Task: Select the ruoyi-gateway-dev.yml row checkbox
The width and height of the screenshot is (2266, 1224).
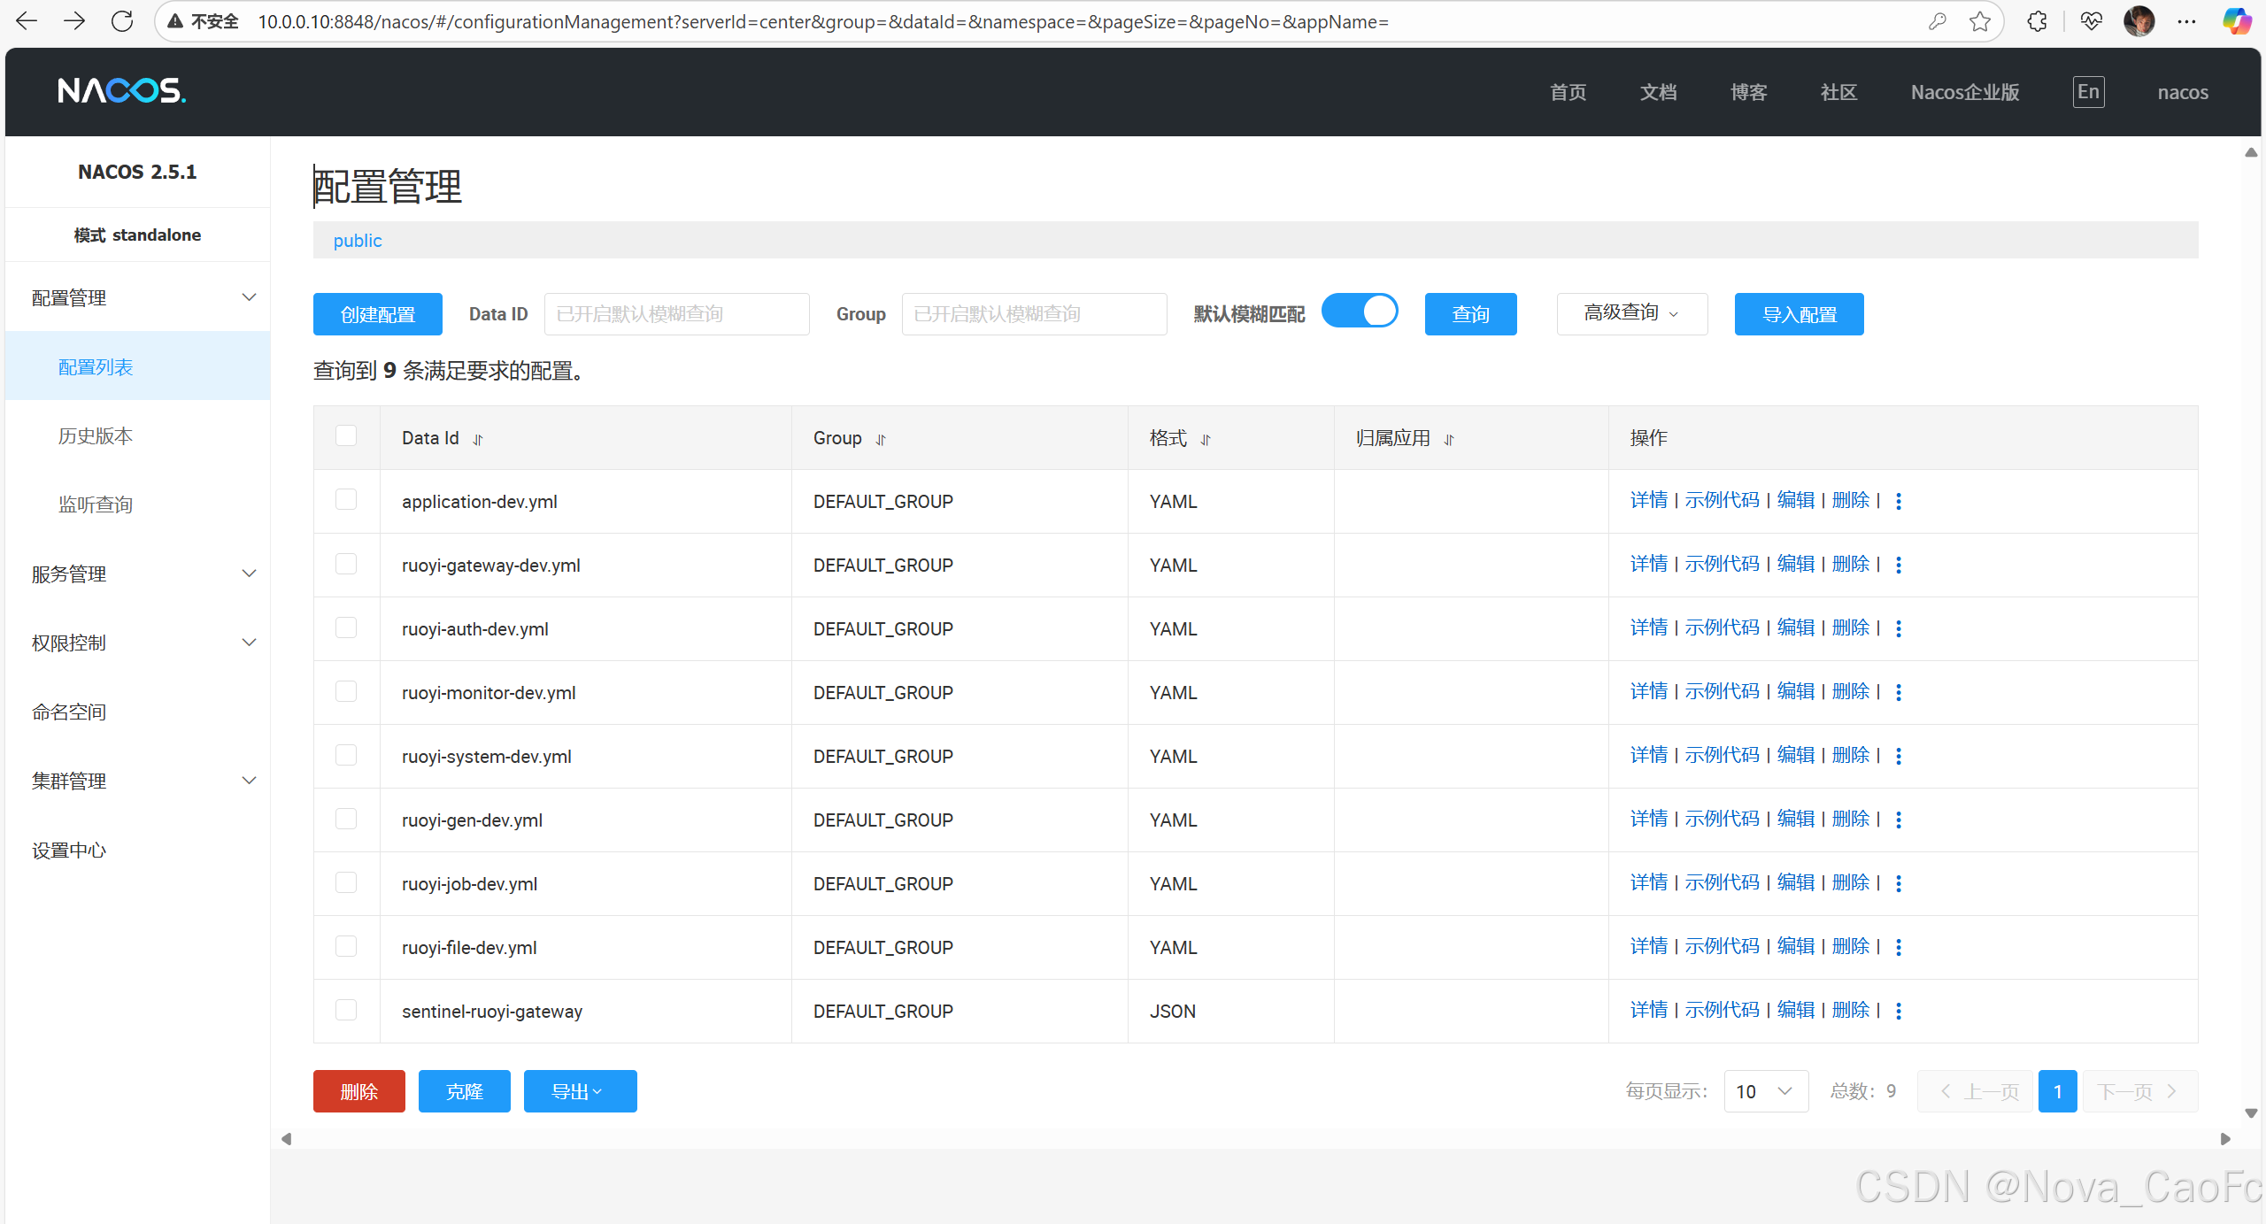Action: pyautogui.click(x=346, y=563)
